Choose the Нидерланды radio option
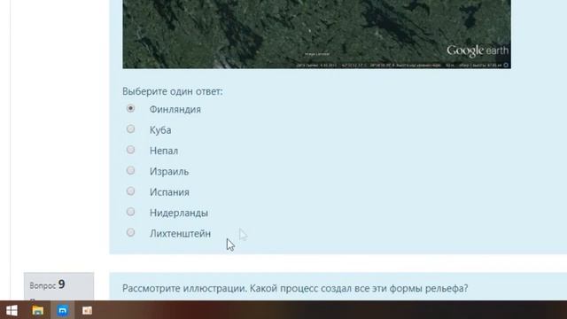 coord(130,212)
